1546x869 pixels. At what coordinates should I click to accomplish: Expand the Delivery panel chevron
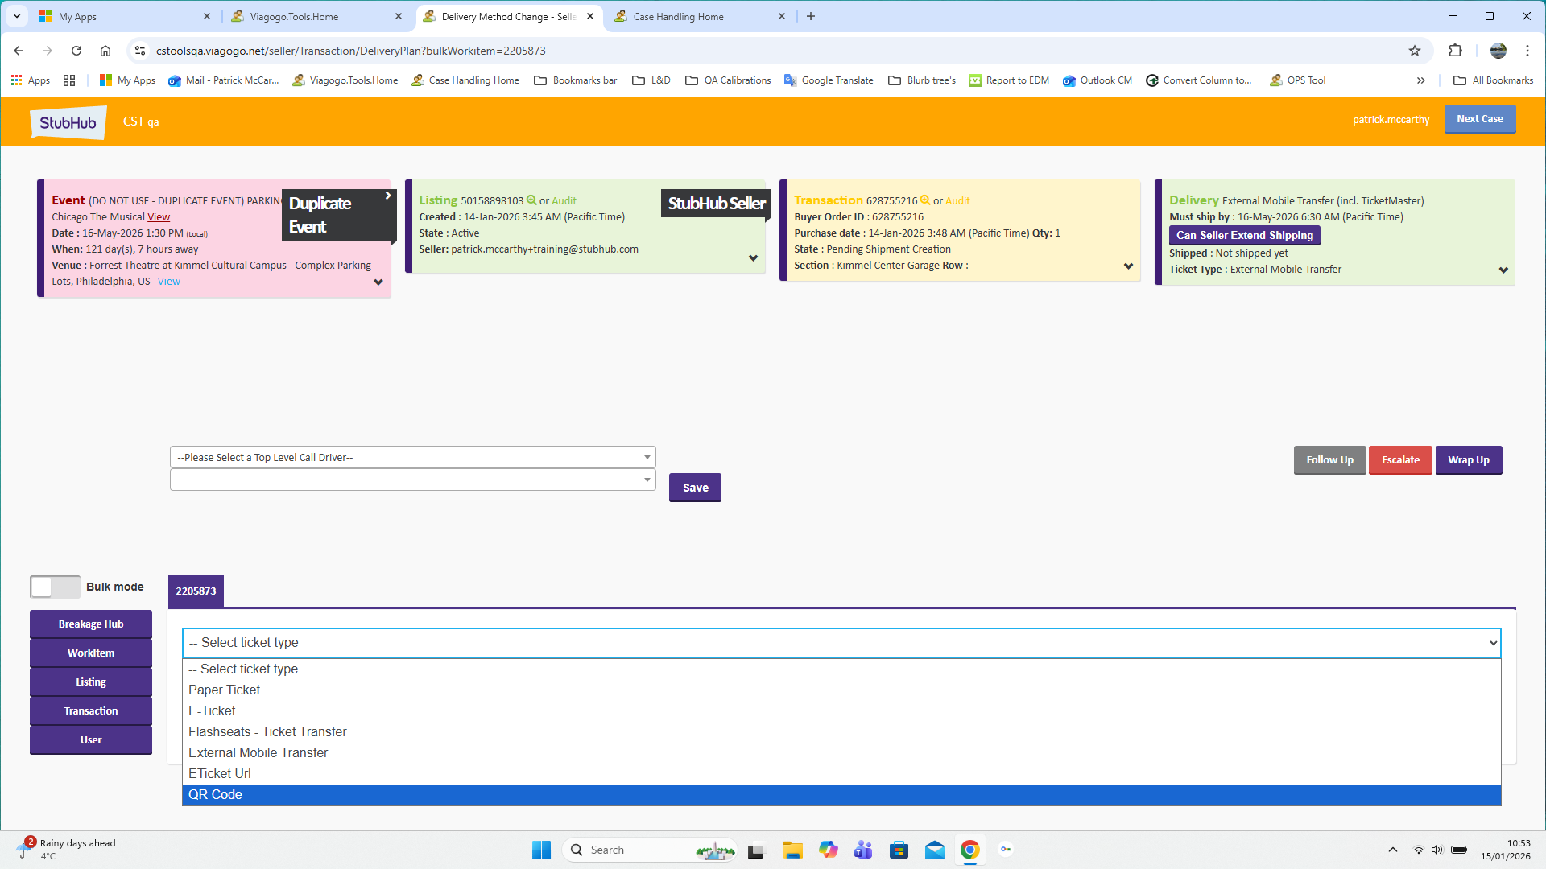pos(1503,270)
